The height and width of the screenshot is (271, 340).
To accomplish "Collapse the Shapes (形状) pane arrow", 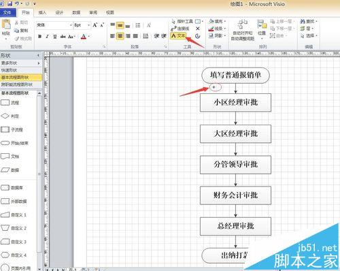I will (38, 55).
